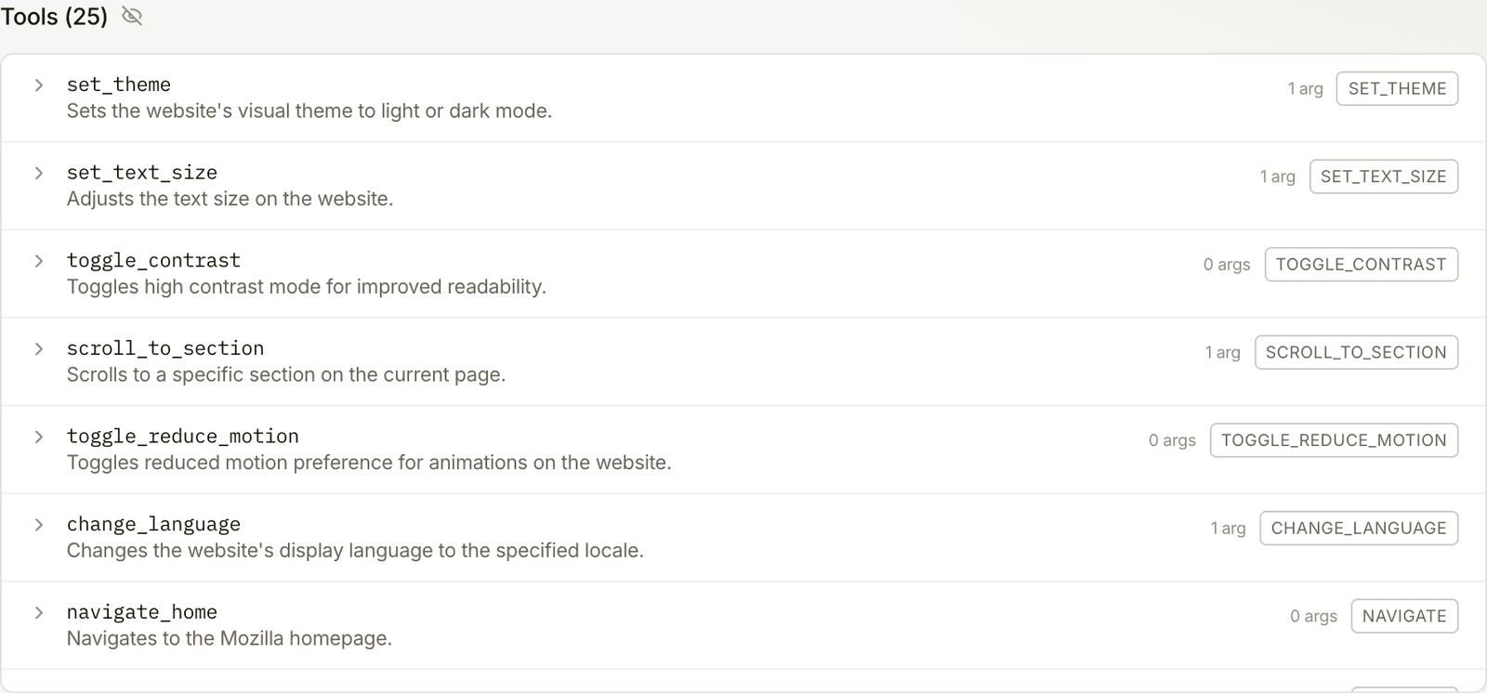Toggle the eye-slash visibility icon beside Tools (25)
This screenshot has width=1487, height=693.
pyautogui.click(x=132, y=16)
